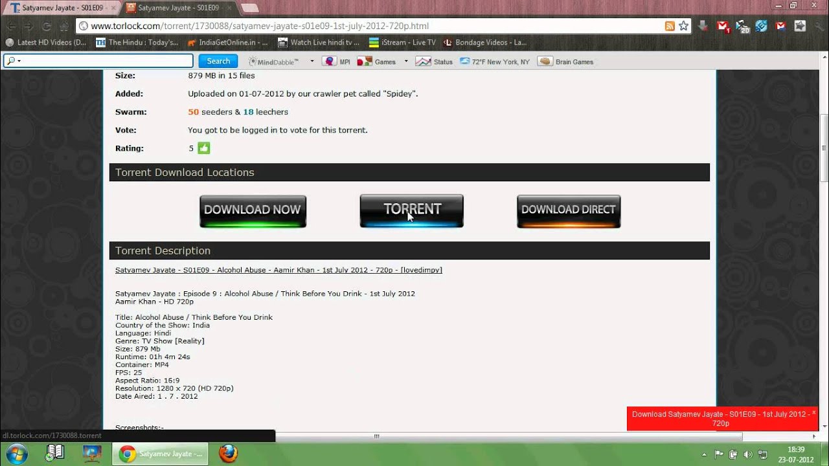Click the Action Center flag tray icon
The image size is (829, 466).
(719, 454)
